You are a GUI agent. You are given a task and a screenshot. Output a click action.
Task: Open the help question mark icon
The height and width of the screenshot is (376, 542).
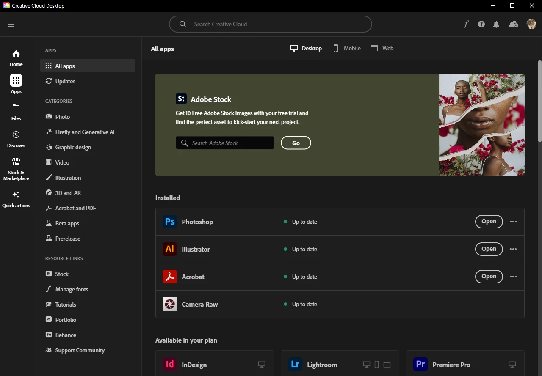(x=481, y=24)
